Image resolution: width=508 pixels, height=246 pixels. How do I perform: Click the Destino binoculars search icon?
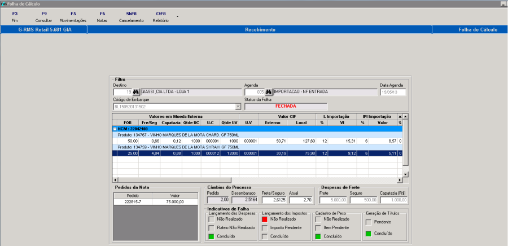(x=135, y=93)
